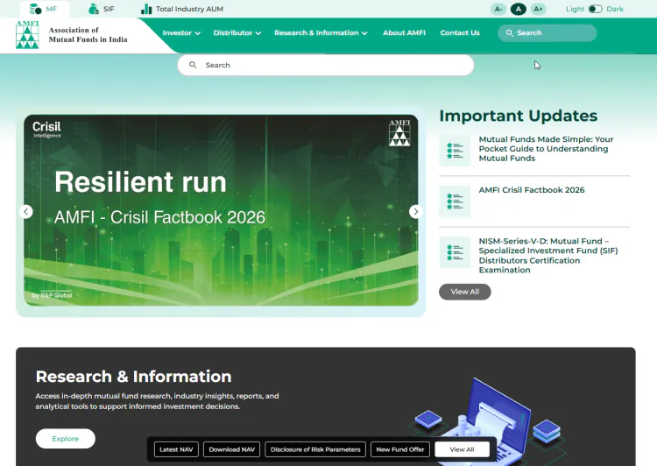
Task: Go to next carousel slide arrow
Action: 415,212
